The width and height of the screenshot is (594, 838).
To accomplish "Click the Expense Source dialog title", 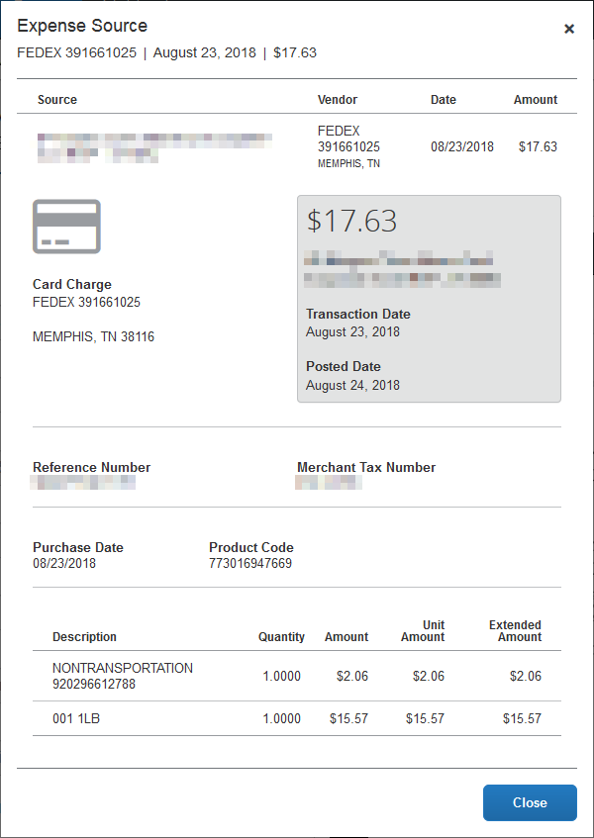I will [82, 26].
